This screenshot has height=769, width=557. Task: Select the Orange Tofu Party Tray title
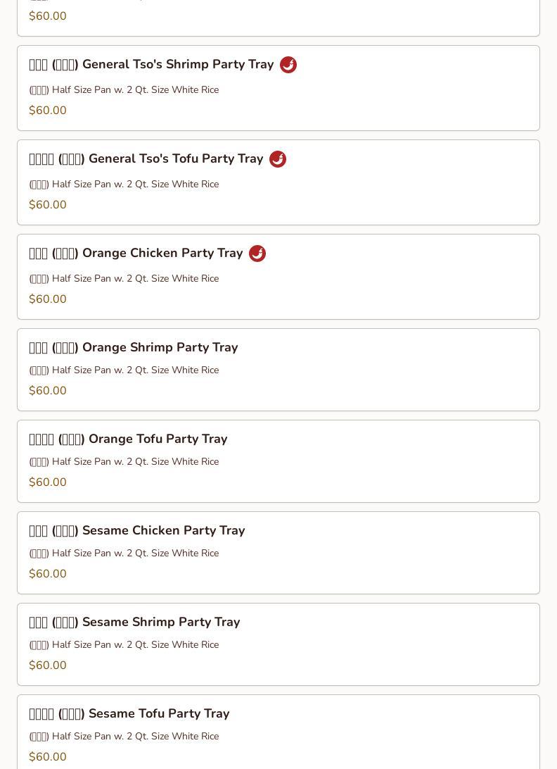point(128,439)
